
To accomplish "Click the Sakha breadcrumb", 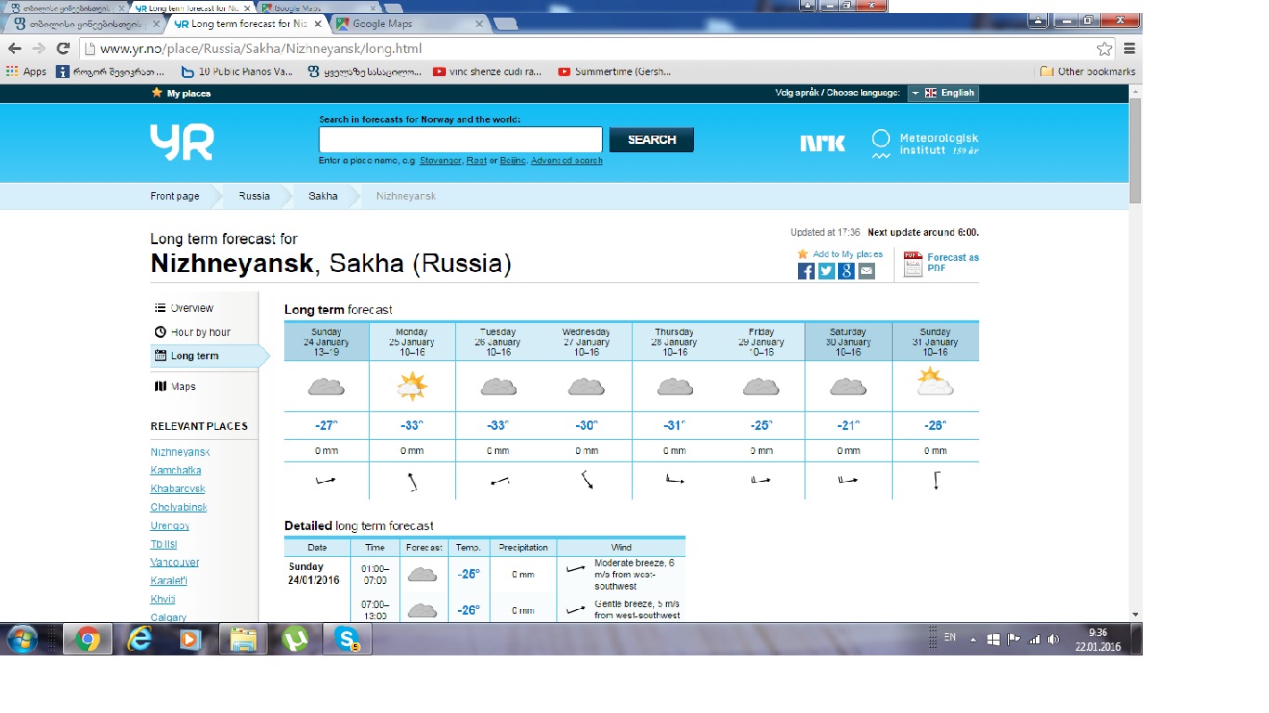I will 323,196.
